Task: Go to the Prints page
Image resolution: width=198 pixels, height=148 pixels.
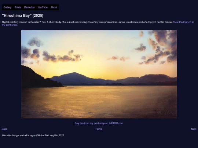Action: pyautogui.click(x=18, y=7)
